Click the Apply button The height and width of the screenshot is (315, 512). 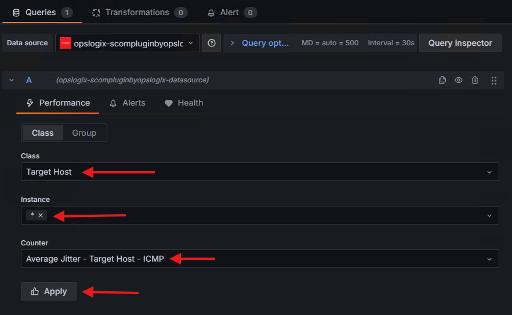(x=49, y=291)
